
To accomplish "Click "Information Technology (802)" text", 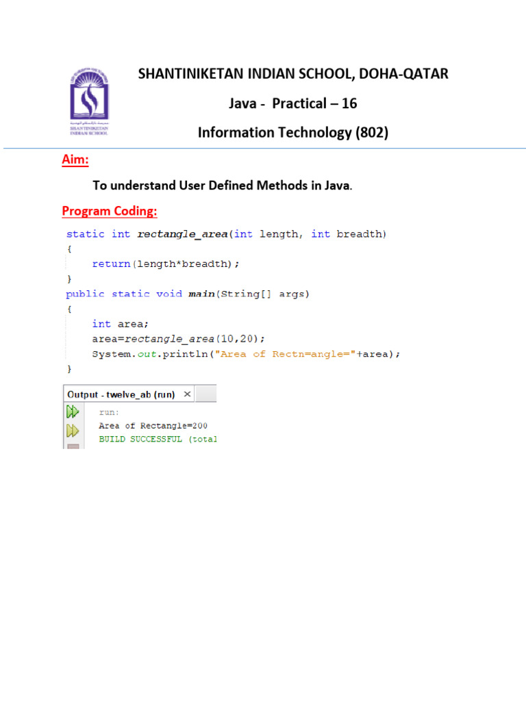I will pyautogui.click(x=293, y=132).
